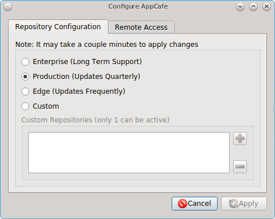Viewport: 275px width, 219px height.
Task: Close the Configure AppCafe dialog
Action: (x=266, y=7)
